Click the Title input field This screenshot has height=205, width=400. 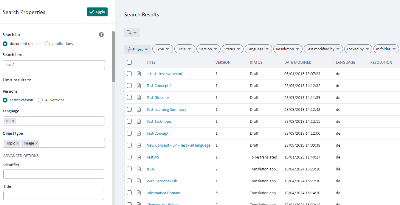54,195
